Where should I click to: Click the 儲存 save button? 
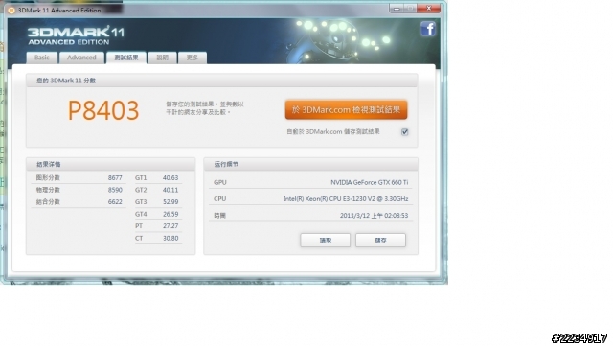tap(380, 241)
